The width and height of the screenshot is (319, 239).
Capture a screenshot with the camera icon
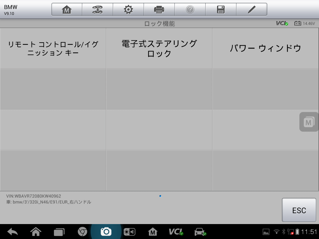coord(106,232)
